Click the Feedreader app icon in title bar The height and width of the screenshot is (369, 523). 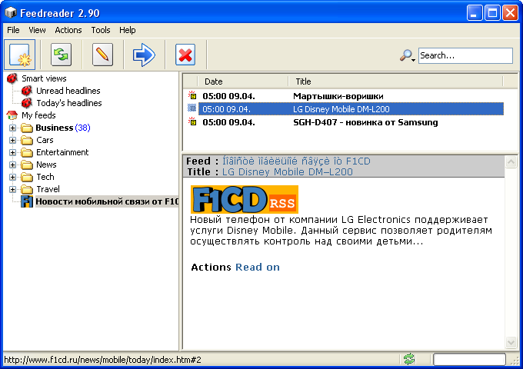pos(11,13)
